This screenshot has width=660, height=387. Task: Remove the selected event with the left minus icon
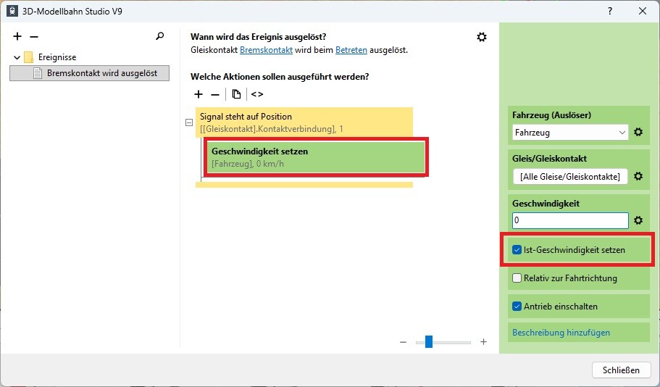(x=34, y=36)
